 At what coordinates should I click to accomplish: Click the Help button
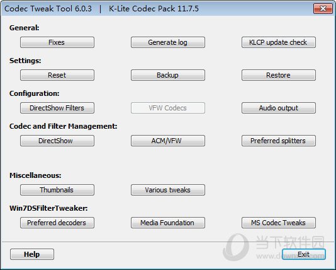(32, 254)
